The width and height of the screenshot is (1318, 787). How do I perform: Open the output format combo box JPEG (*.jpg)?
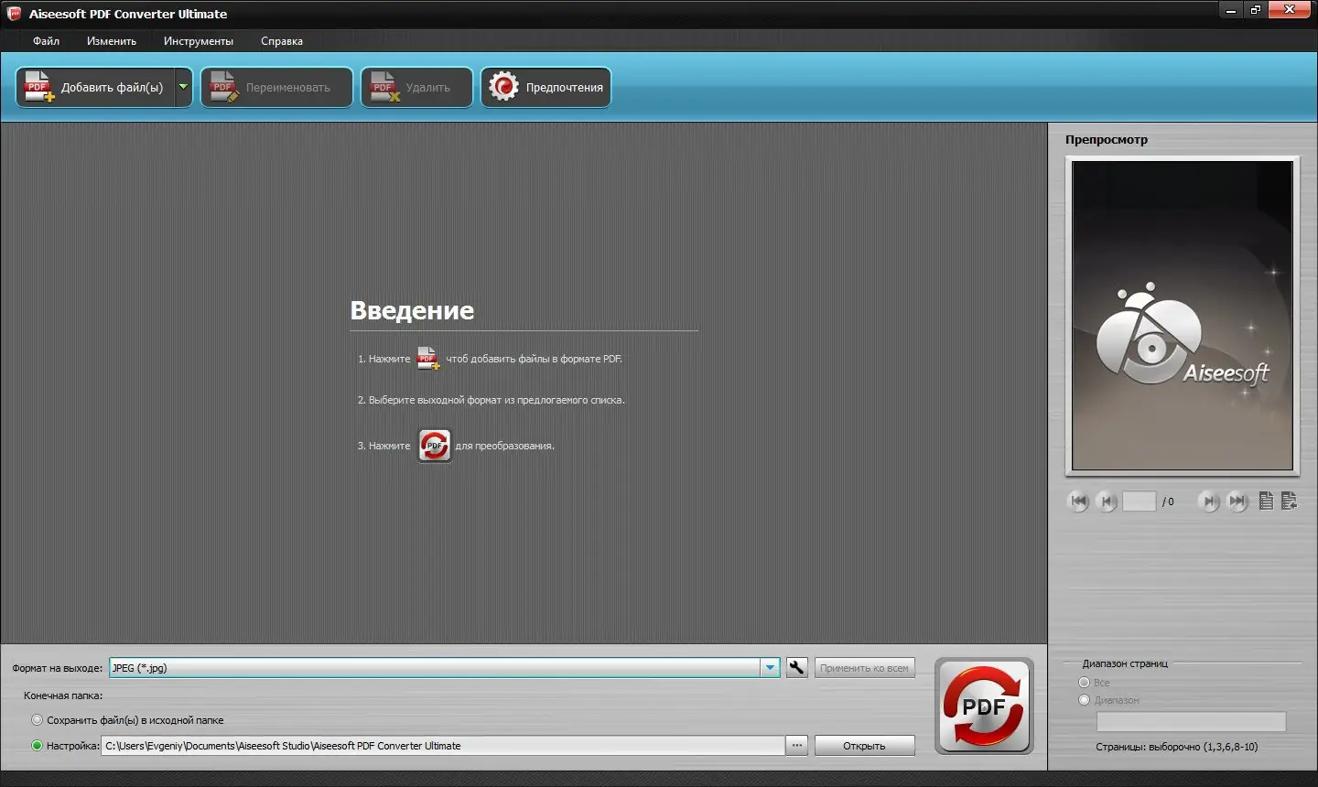(x=444, y=668)
